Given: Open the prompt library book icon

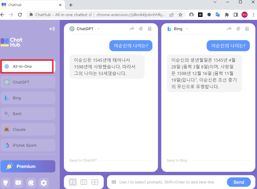Looking at the screenshot, I should [114, 182].
